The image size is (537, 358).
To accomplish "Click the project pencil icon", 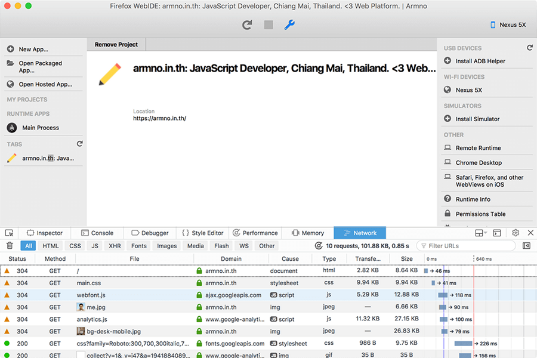I will click(x=110, y=74).
